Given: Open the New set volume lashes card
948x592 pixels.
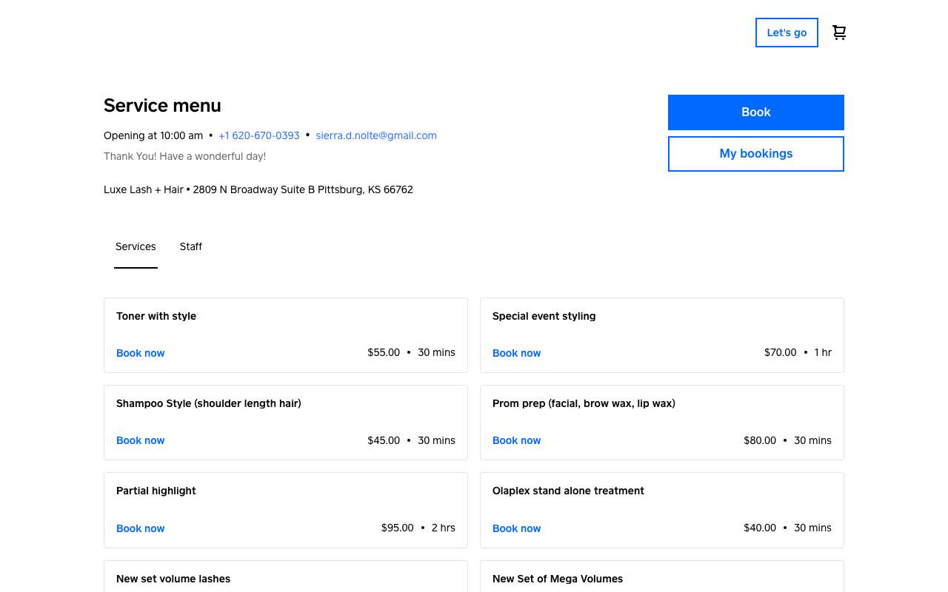Looking at the screenshot, I should tap(286, 576).
